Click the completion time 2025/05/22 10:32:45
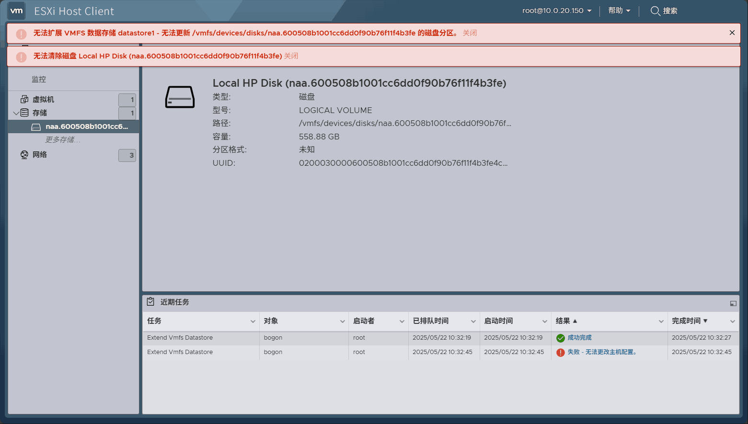This screenshot has width=748, height=424. (702, 352)
